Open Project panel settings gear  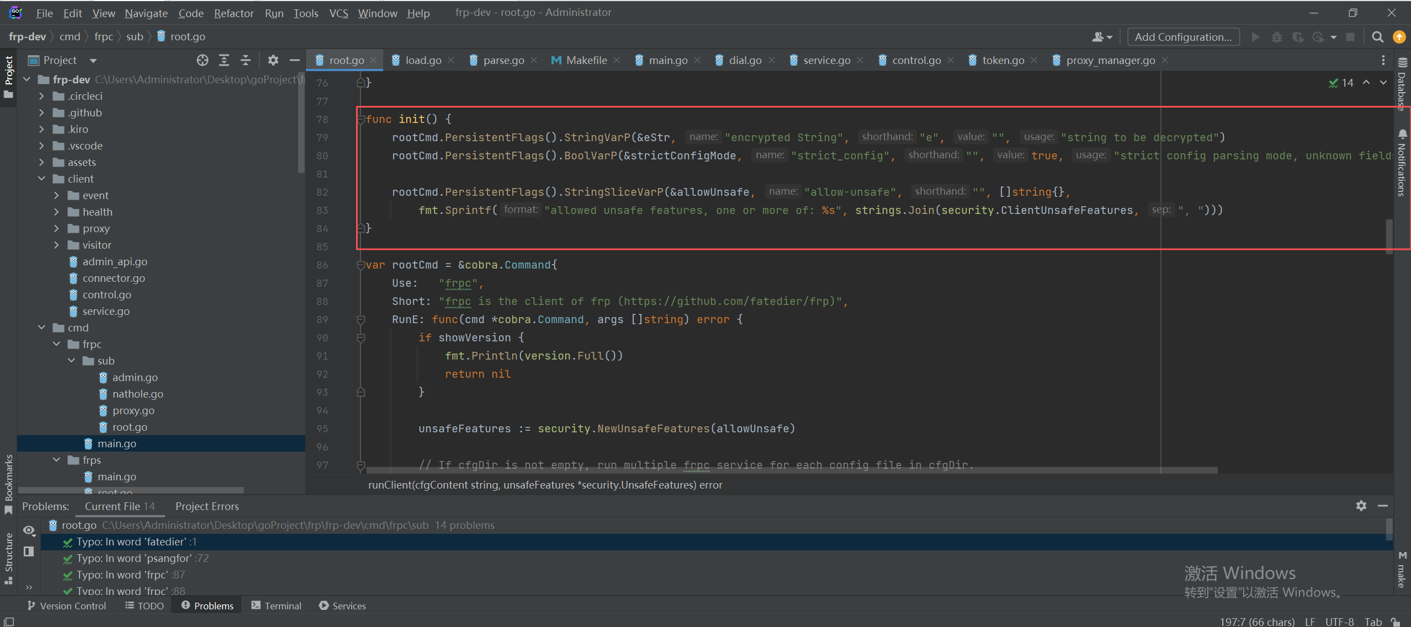pyautogui.click(x=273, y=60)
